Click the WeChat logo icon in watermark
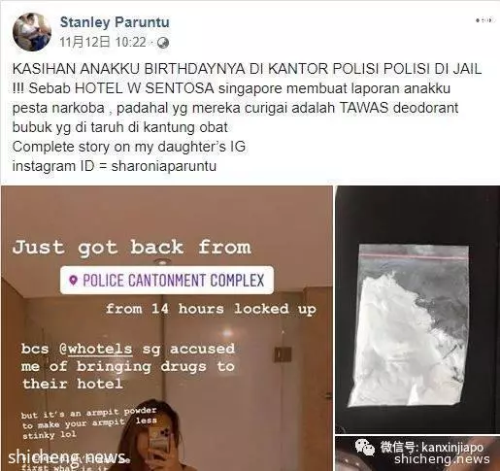Screen dimensions: 500x471 point(365,447)
